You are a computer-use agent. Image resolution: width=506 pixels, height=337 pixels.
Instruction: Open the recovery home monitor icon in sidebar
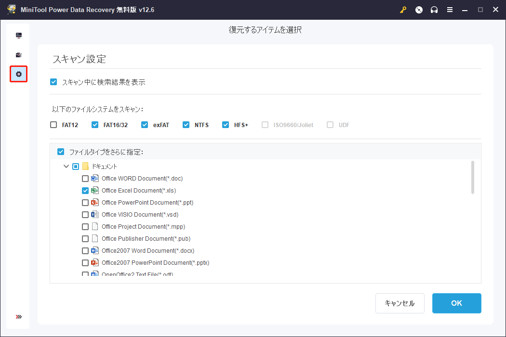pos(19,36)
